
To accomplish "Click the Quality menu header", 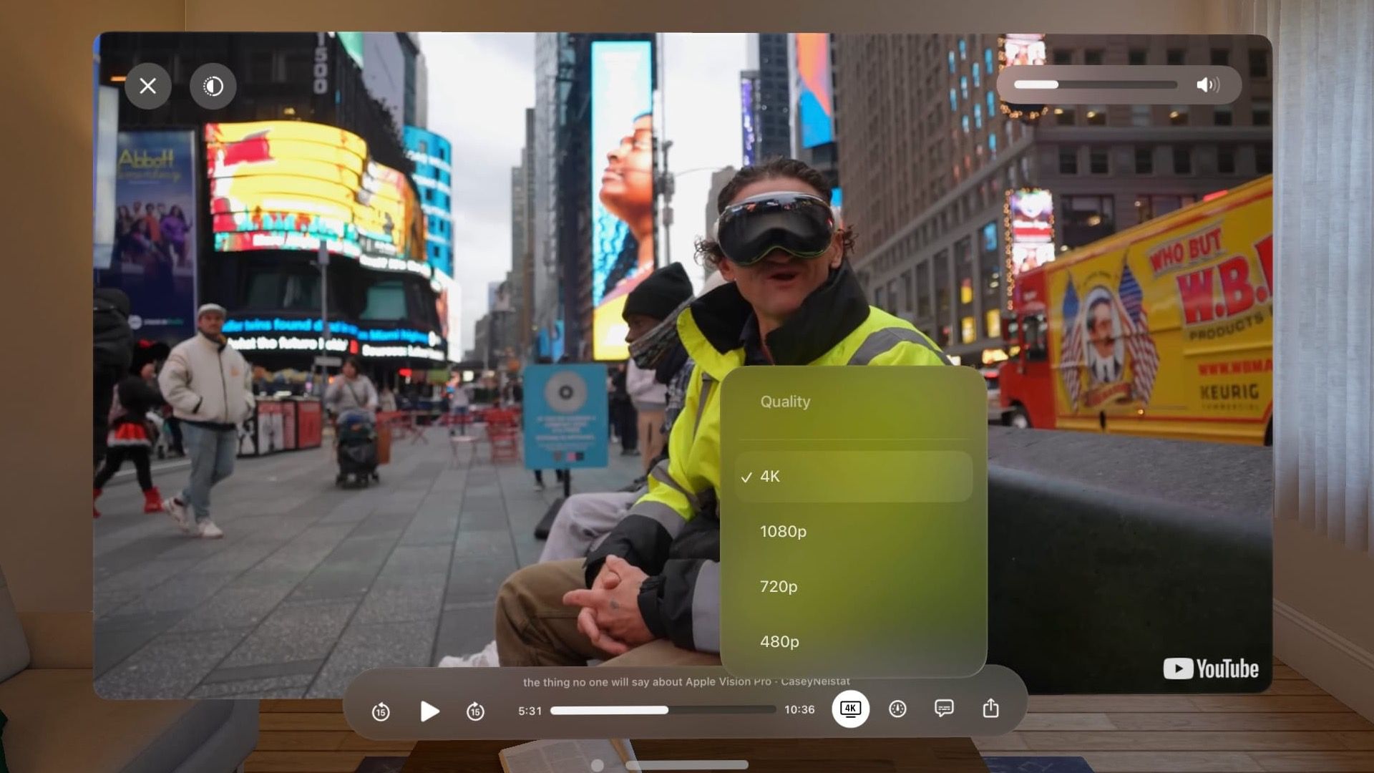I will (x=784, y=402).
